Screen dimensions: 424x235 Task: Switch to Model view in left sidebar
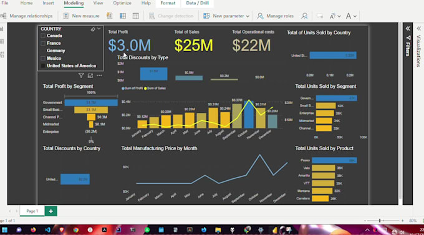2,55
